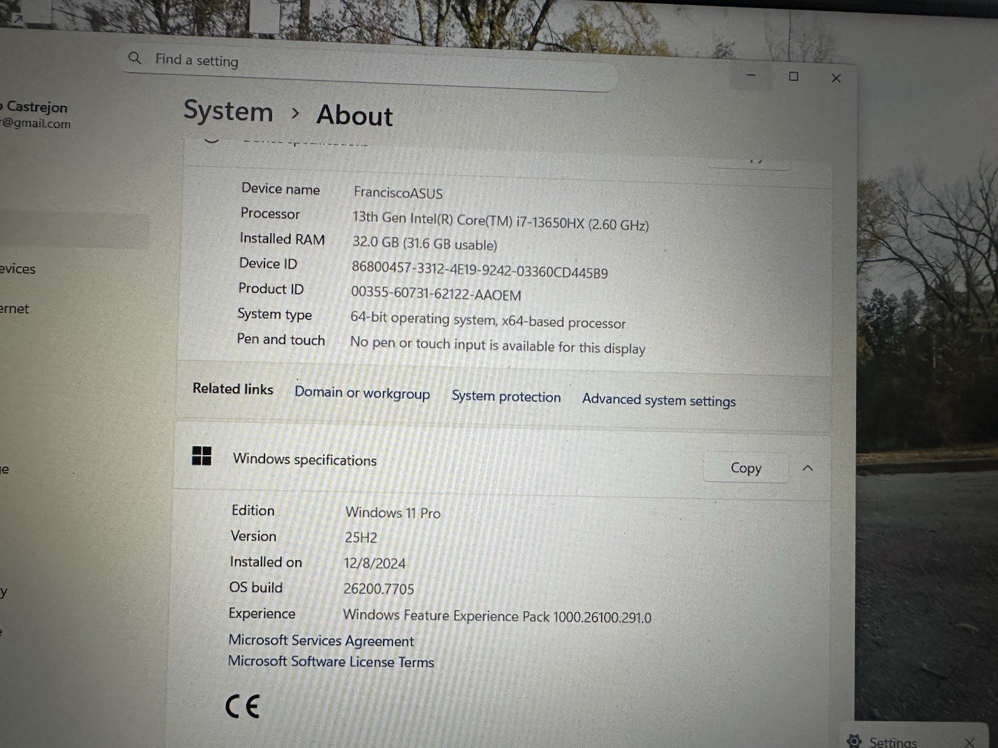Minimize the Settings window

(x=751, y=75)
